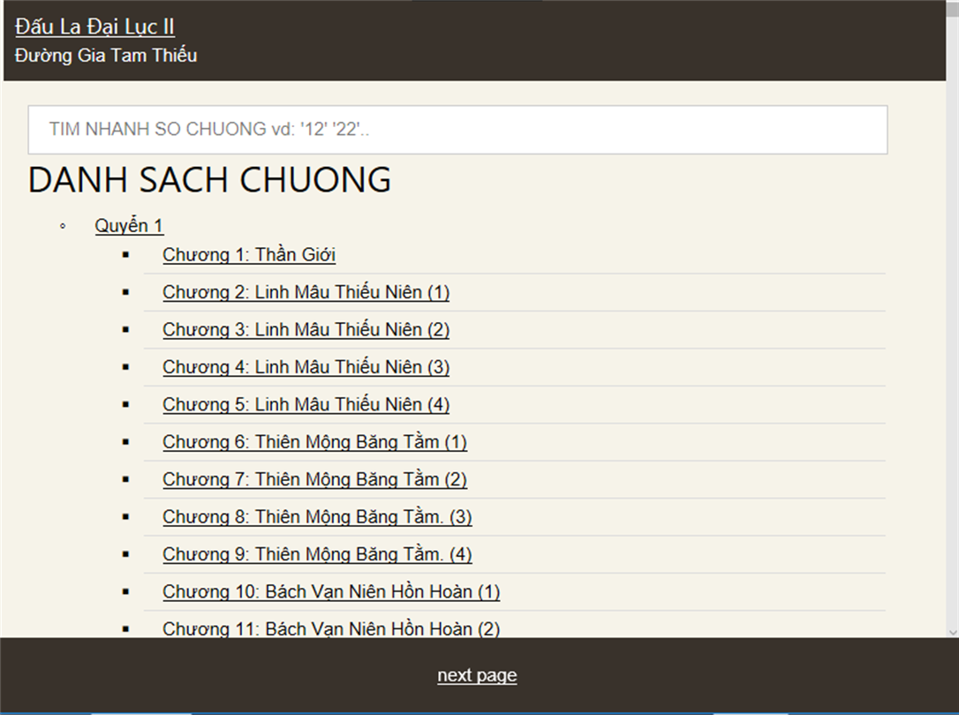Open Chương 6: Thiên Mộng Băng Tằm (1)
This screenshot has width=959, height=715.
click(315, 442)
